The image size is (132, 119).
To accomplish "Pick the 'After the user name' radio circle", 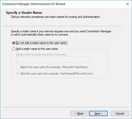I will point(18,74).
